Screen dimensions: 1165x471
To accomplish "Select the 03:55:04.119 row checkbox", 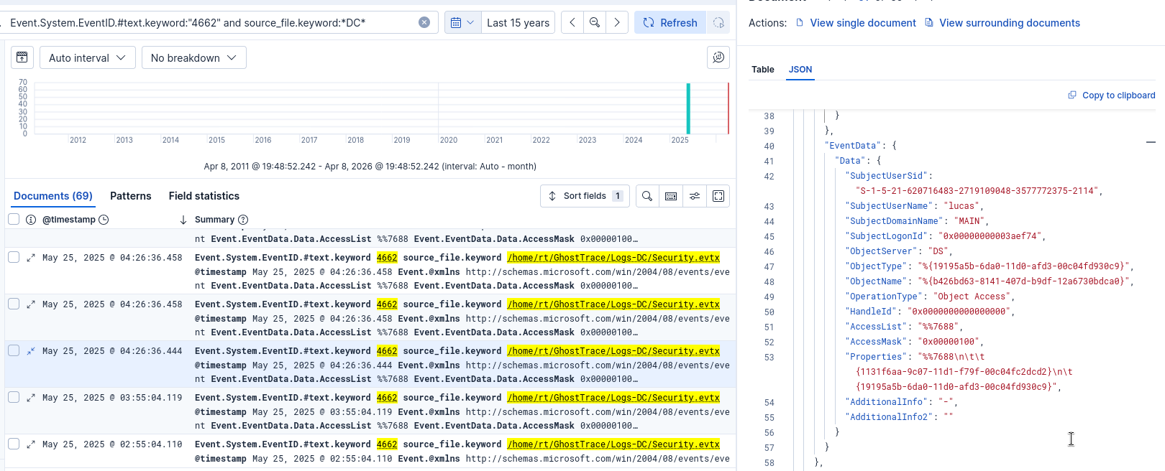I will (x=14, y=397).
